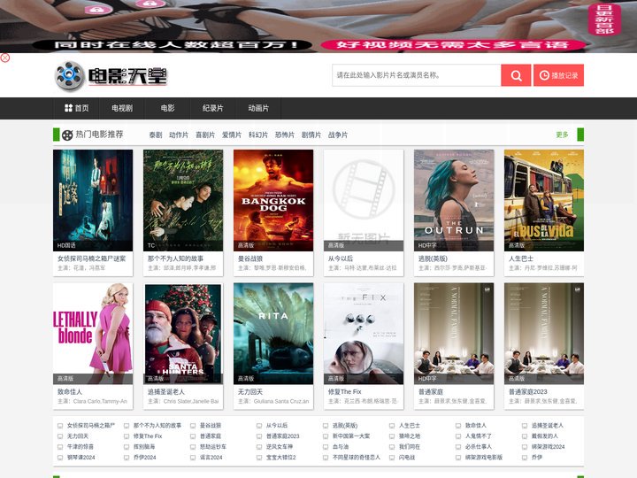The width and height of the screenshot is (637, 478).
Task: Open 绑架游戏2024 in the title list
Action: pos(548,447)
